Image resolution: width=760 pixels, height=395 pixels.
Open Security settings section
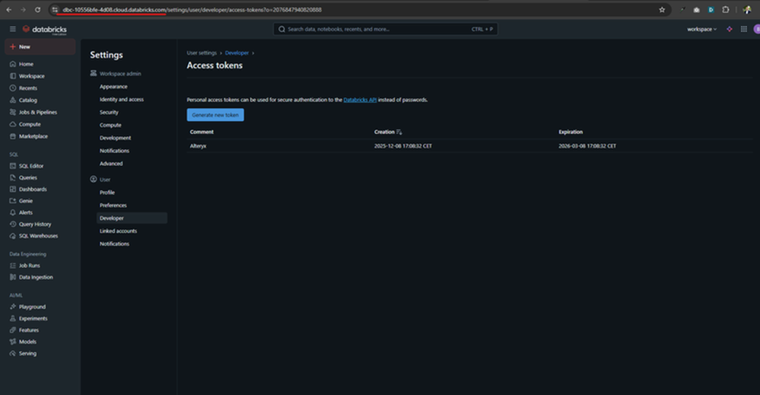[109, 113]
